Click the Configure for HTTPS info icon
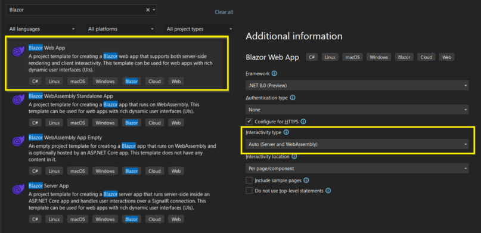Image resolution: width=481 pixels, height=233 pixels. point(303,122)
